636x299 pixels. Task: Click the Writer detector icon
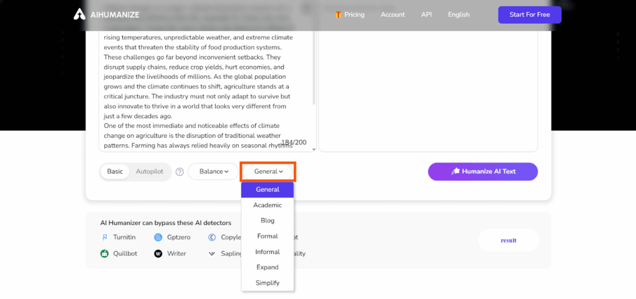click(158, 254)
